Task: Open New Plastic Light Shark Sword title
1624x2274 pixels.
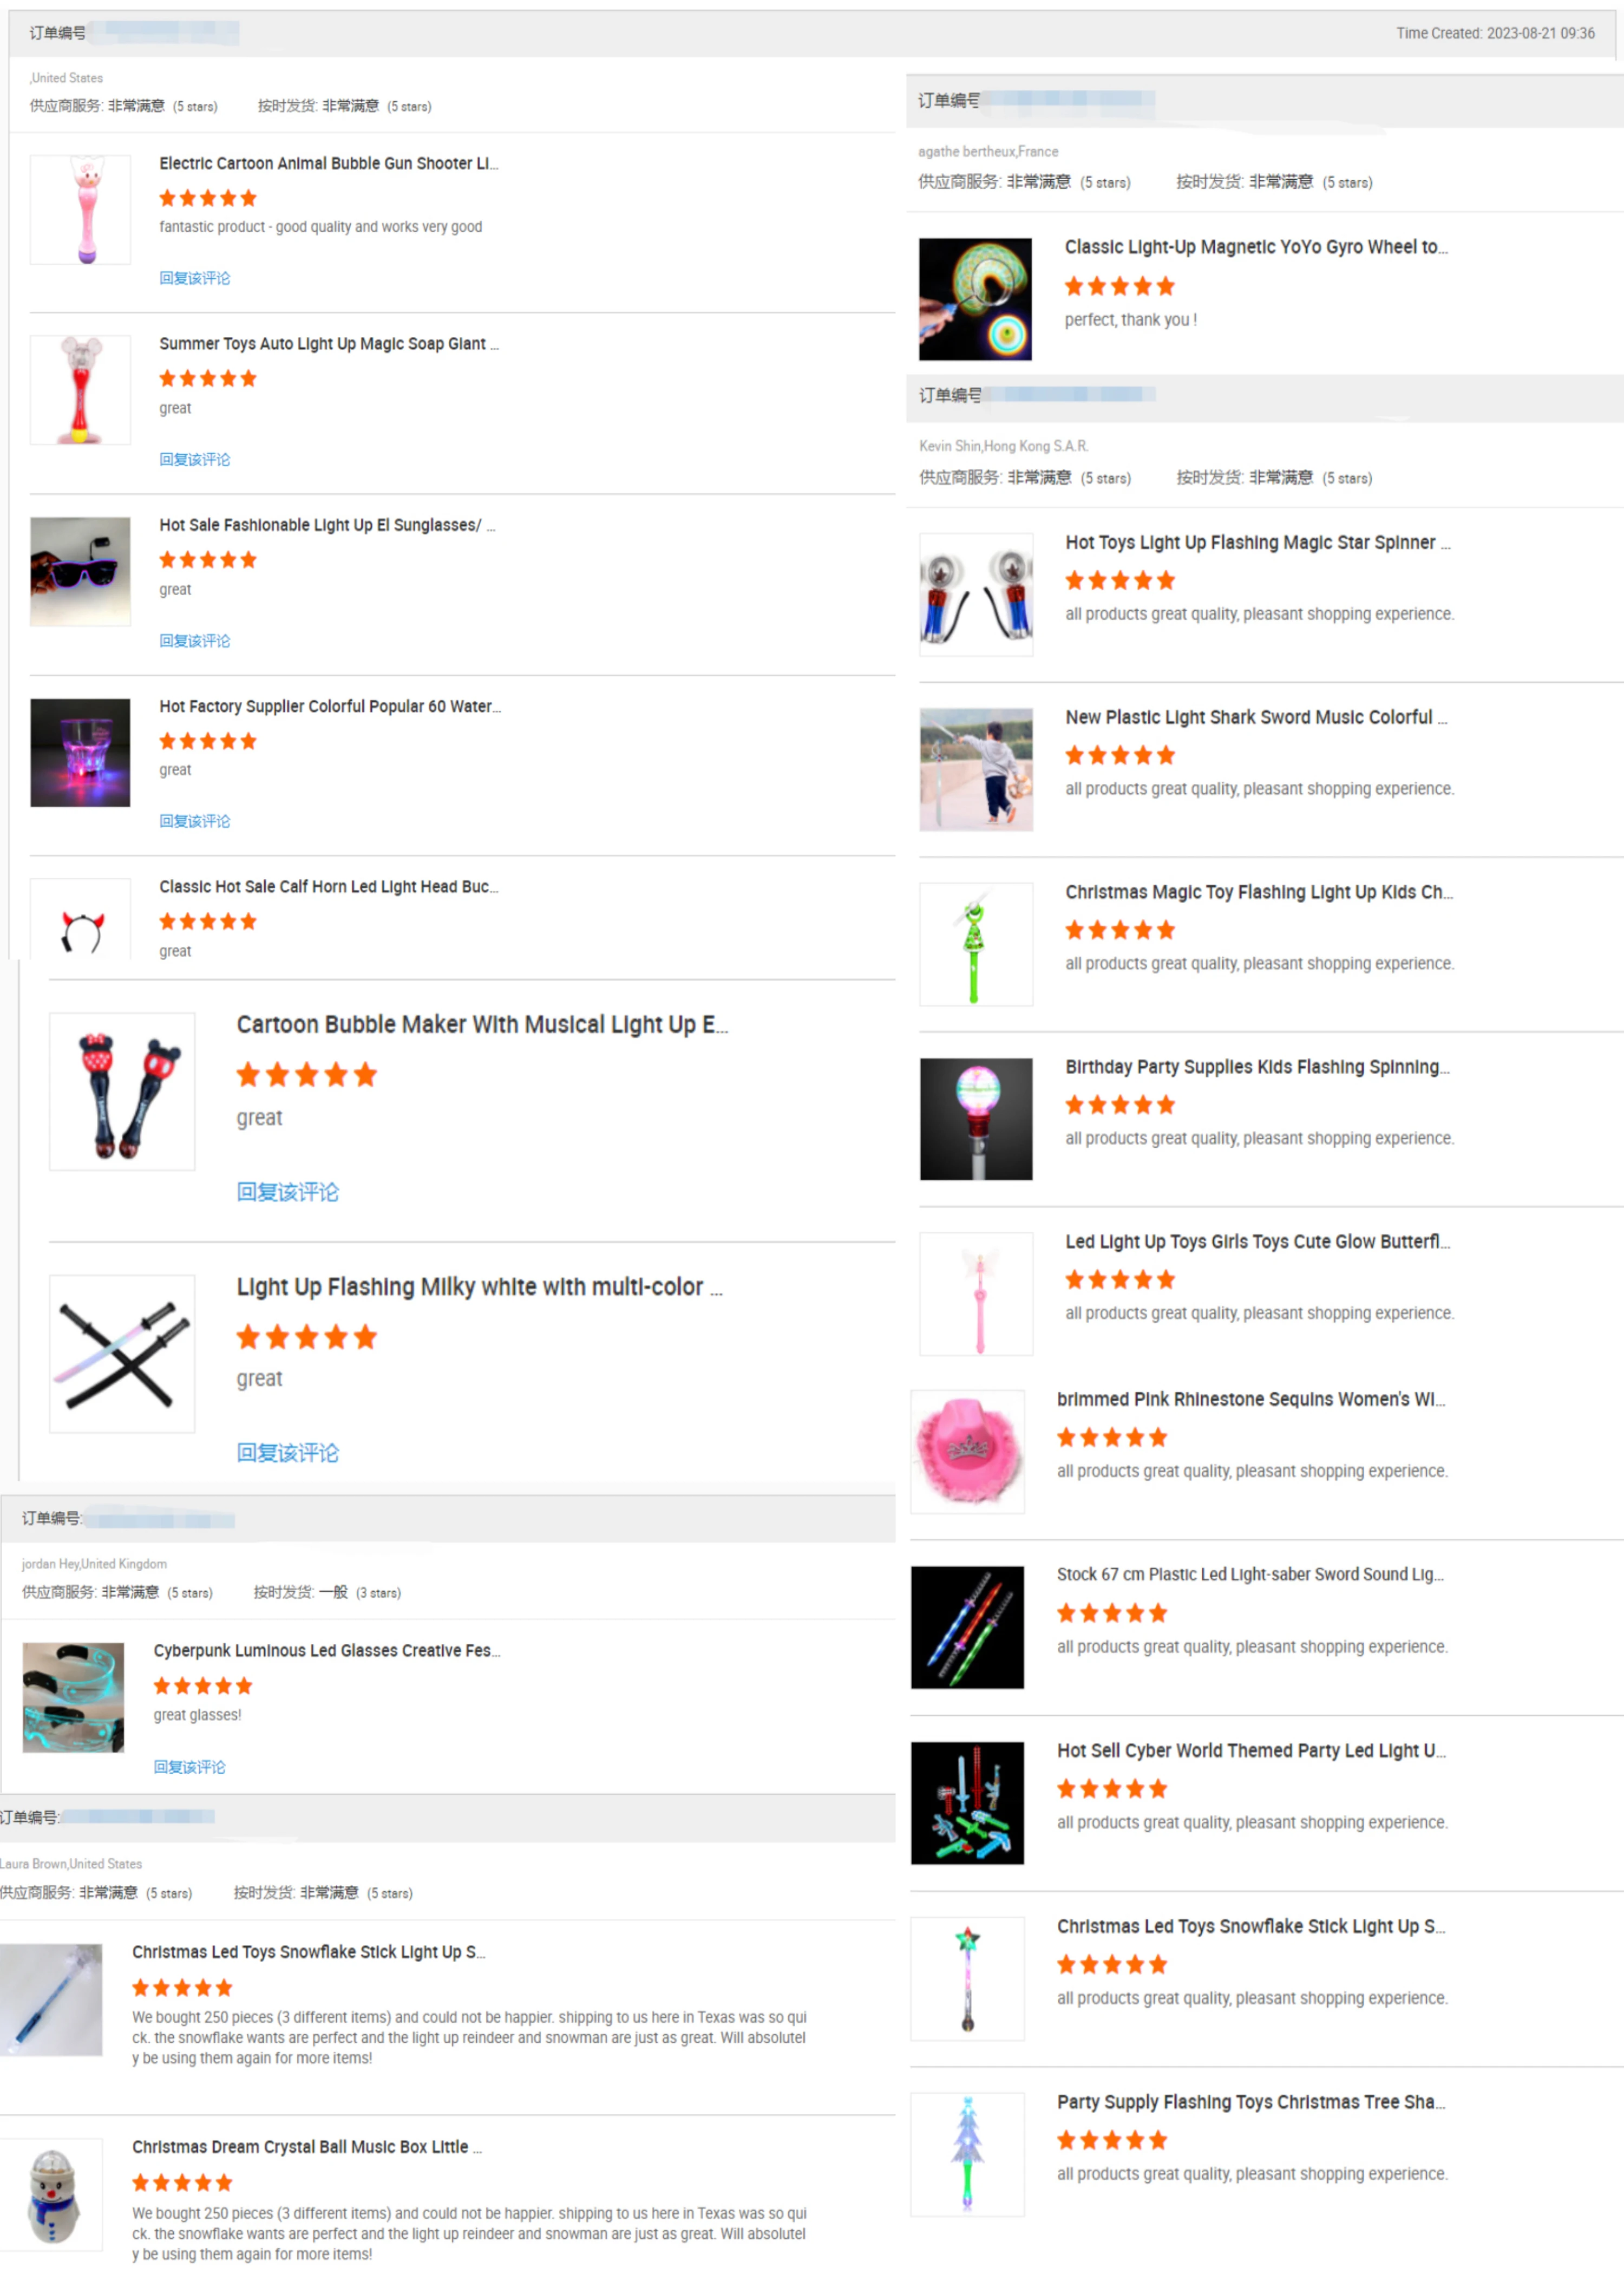Action: (x=1255, y=717)
